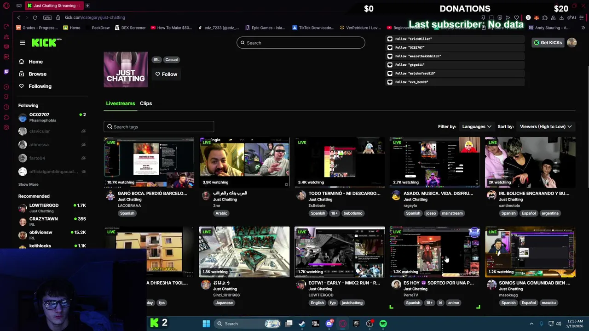Launch Steam from taskbar
The height and width of the screenshot is (331, 589).
tap(302, 324)
